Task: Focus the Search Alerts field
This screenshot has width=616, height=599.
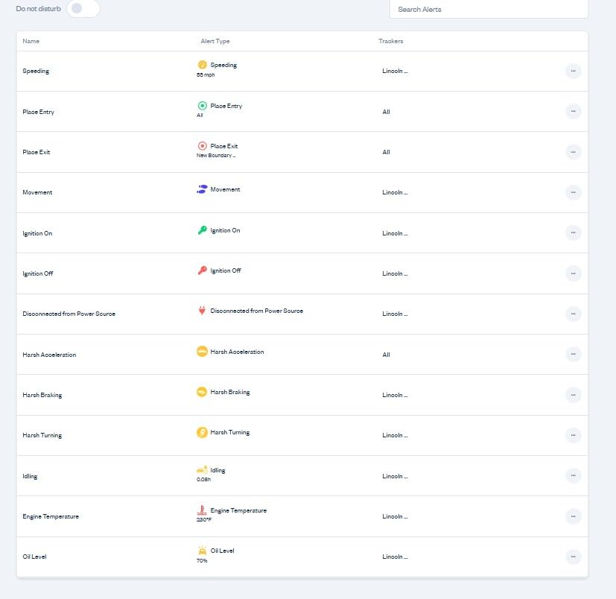Action: point(489,9)
